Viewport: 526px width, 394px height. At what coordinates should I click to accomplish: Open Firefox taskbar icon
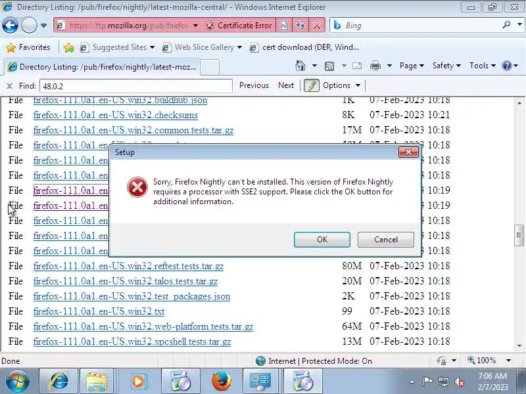pyautogui.click(x=222, y=382)
